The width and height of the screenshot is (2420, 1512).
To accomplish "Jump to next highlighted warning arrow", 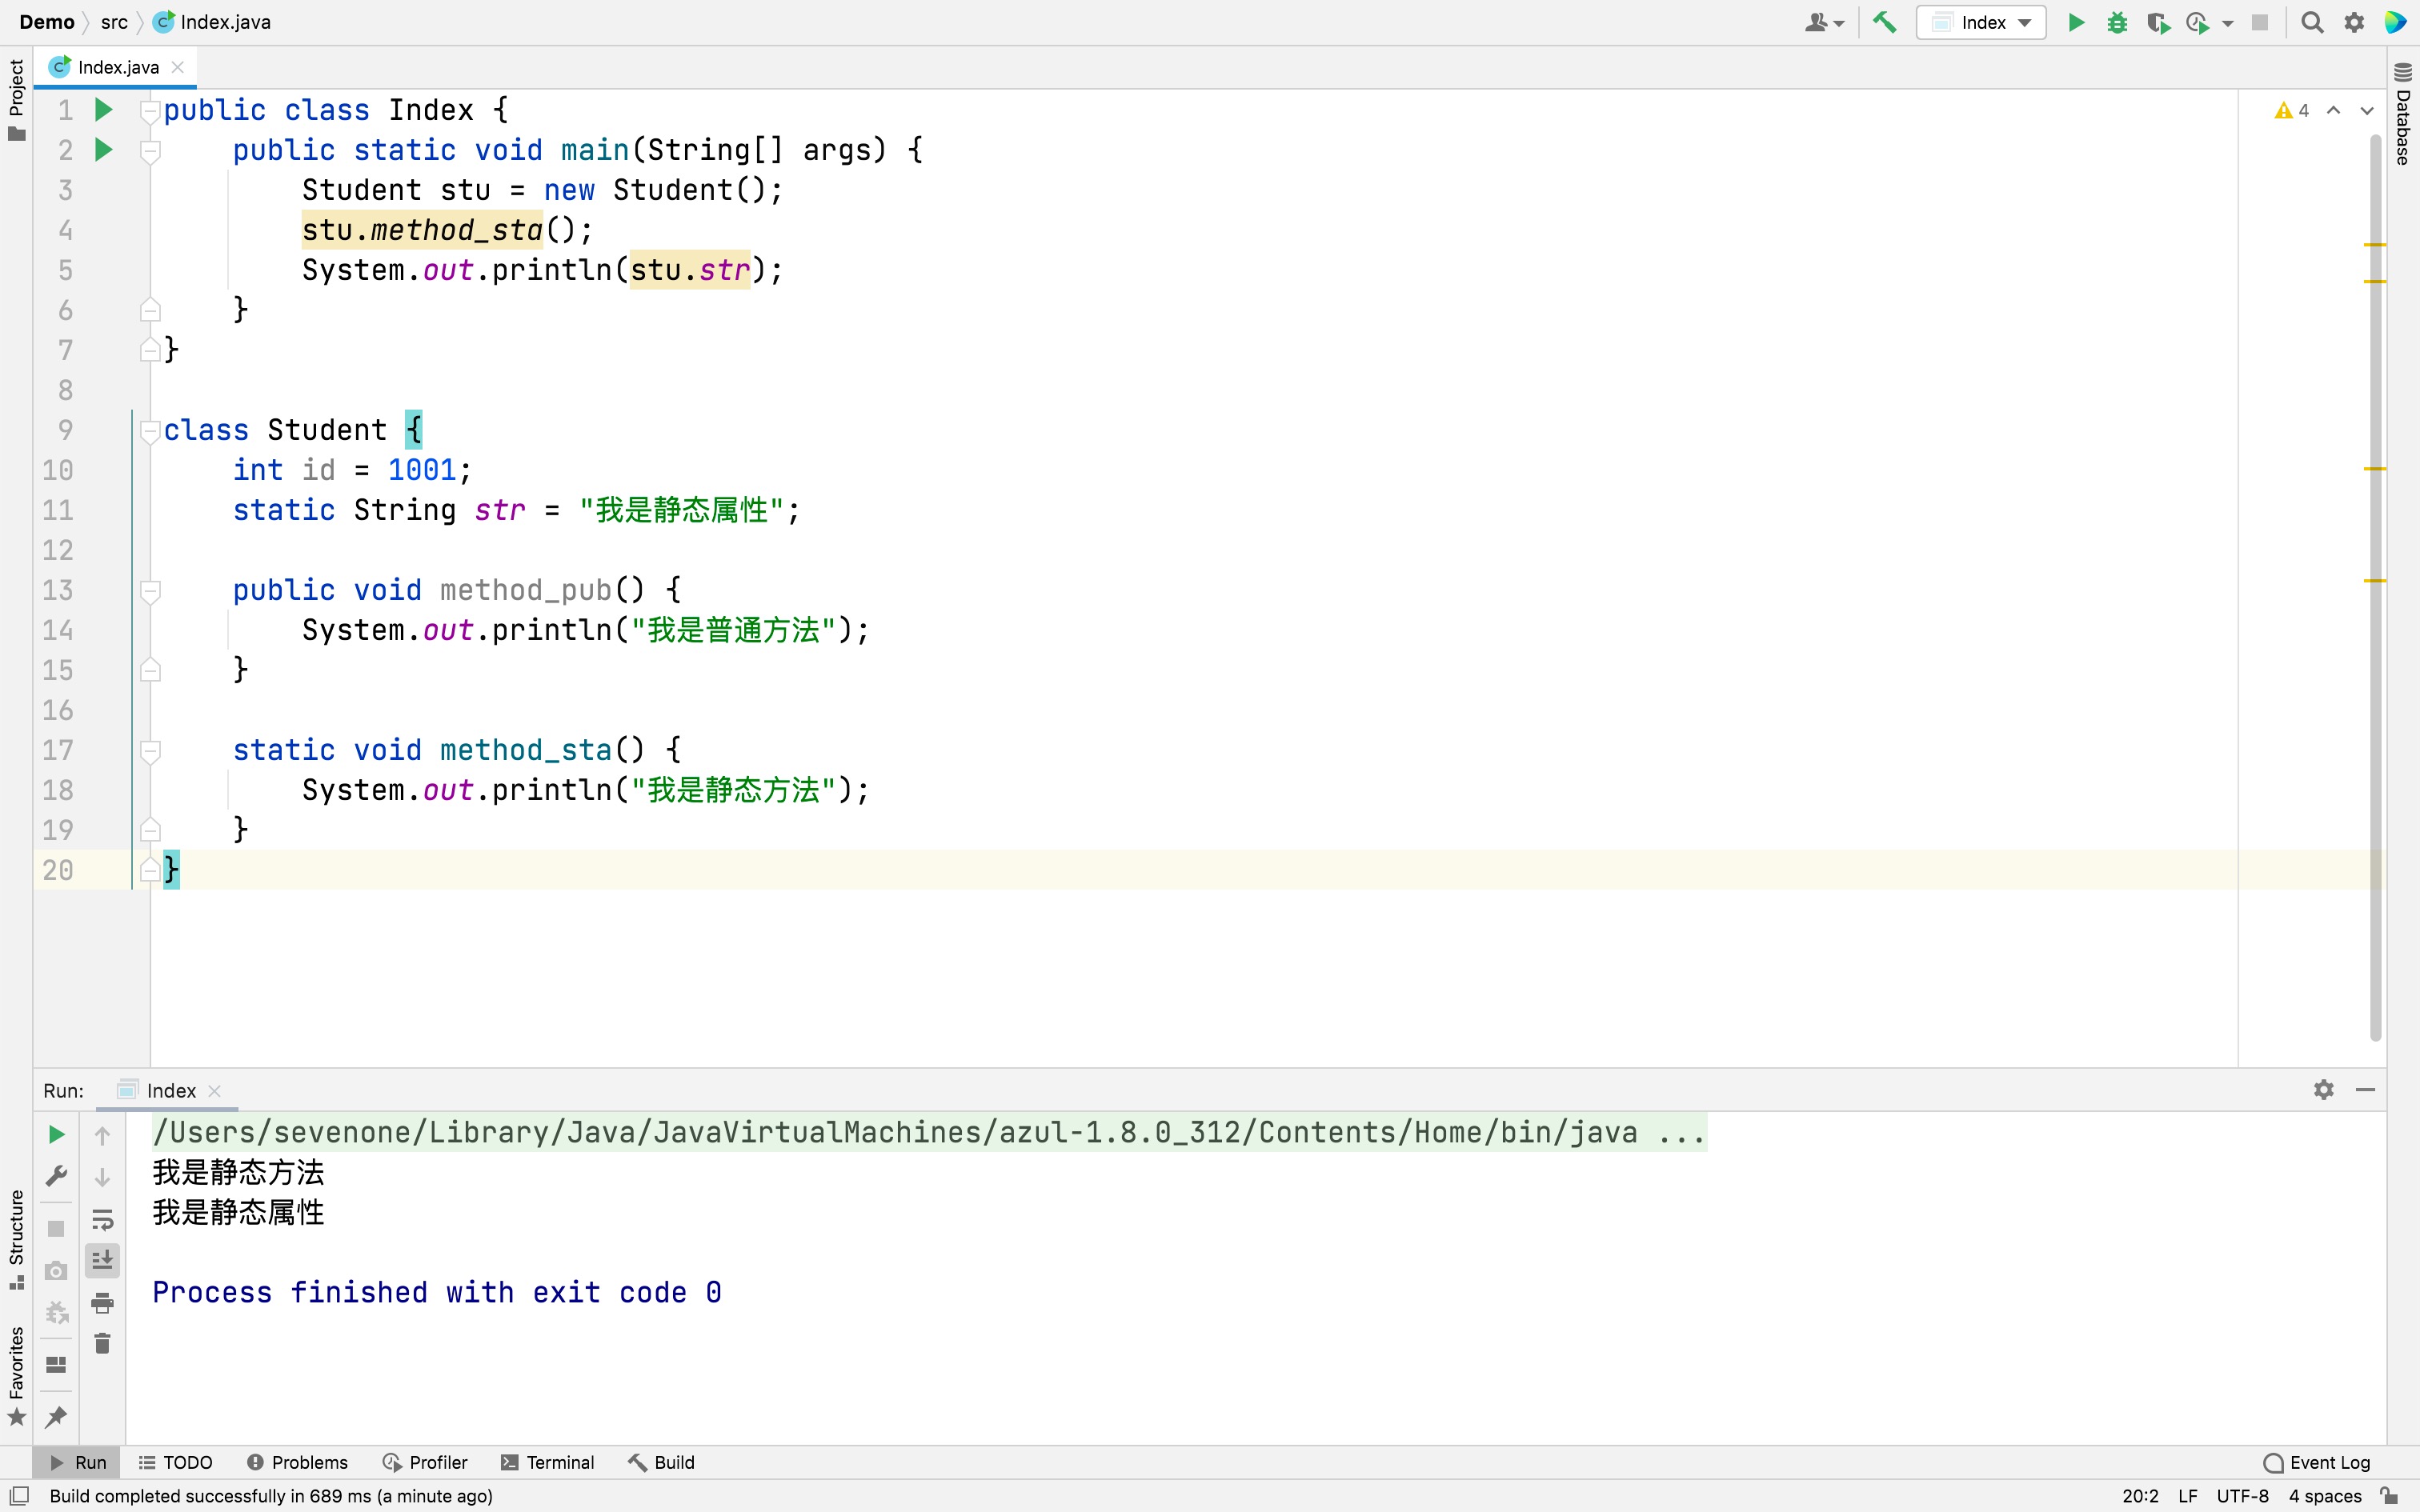I will [2366, 110].
